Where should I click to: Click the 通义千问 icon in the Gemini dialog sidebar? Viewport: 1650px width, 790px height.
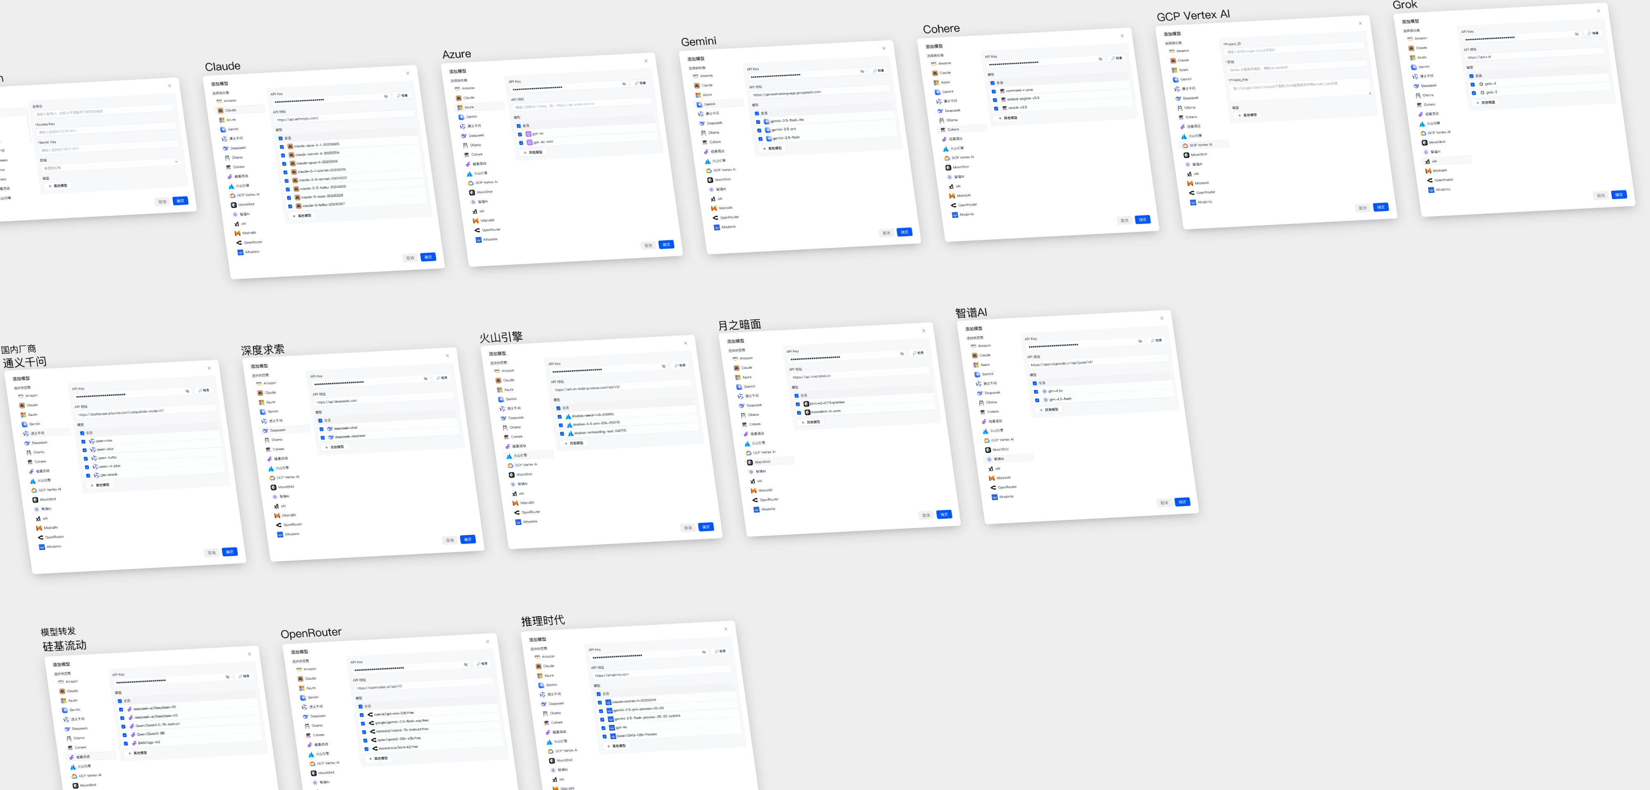click(x=701, y=114)
